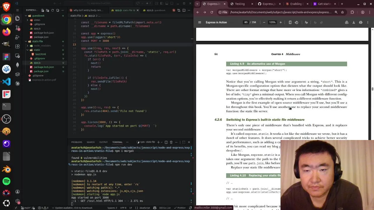Bookmark this page with star icon

pyautogui.click(x=342, y=12)
